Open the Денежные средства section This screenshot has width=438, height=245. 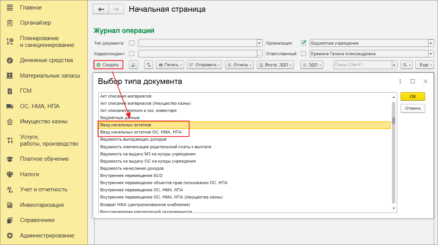click(47, 60)
